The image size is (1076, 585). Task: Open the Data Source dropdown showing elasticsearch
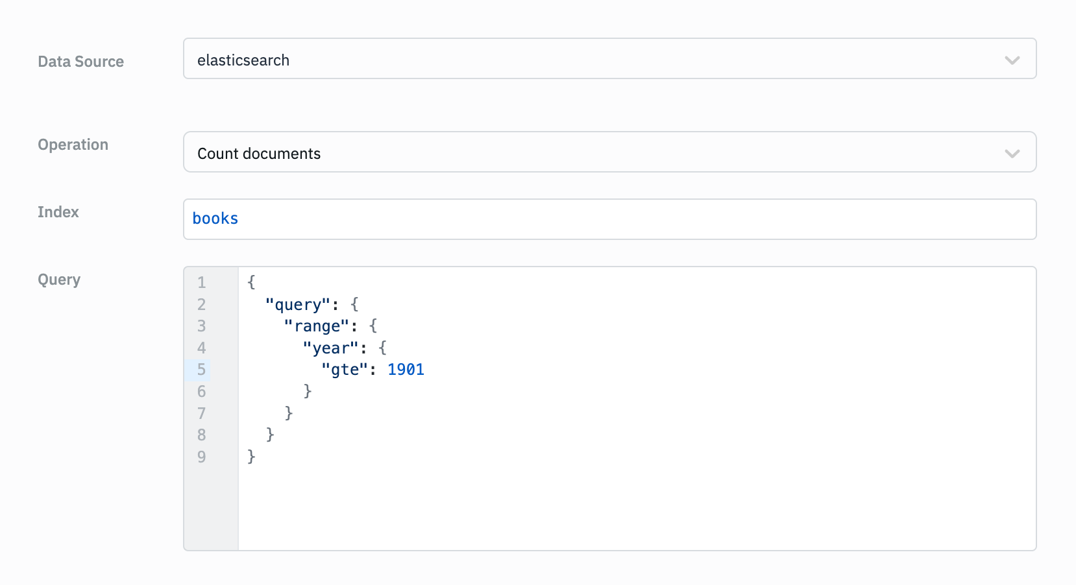tap(584, 59)
